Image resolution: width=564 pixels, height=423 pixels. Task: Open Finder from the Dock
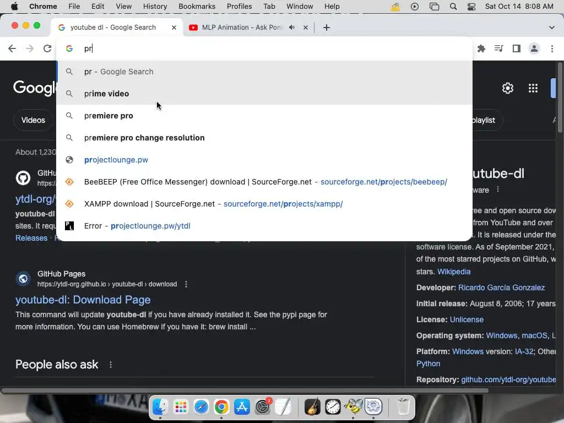pyautogui.click(x=160, y=407)
